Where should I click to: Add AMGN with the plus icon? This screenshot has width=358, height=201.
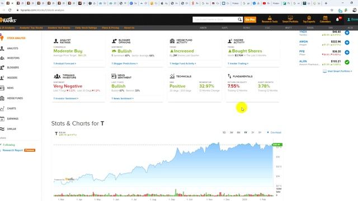coord(347,42)
